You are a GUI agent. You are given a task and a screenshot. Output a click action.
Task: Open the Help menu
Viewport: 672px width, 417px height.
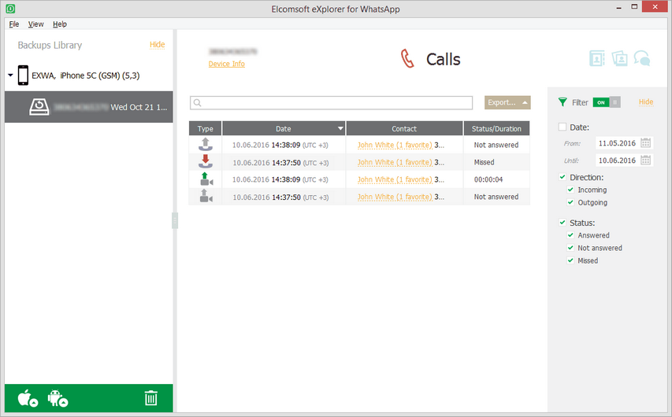60,24
